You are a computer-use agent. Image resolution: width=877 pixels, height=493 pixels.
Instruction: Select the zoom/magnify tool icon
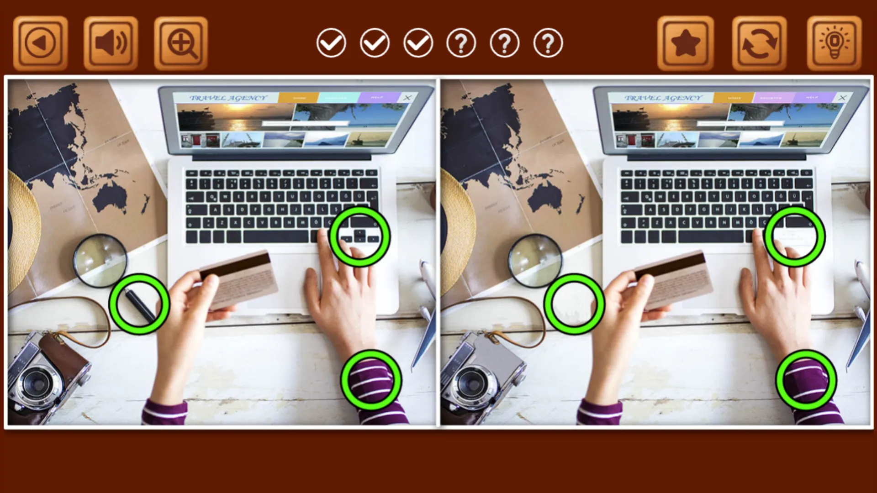pyautogui.click(x=179, y=41)
